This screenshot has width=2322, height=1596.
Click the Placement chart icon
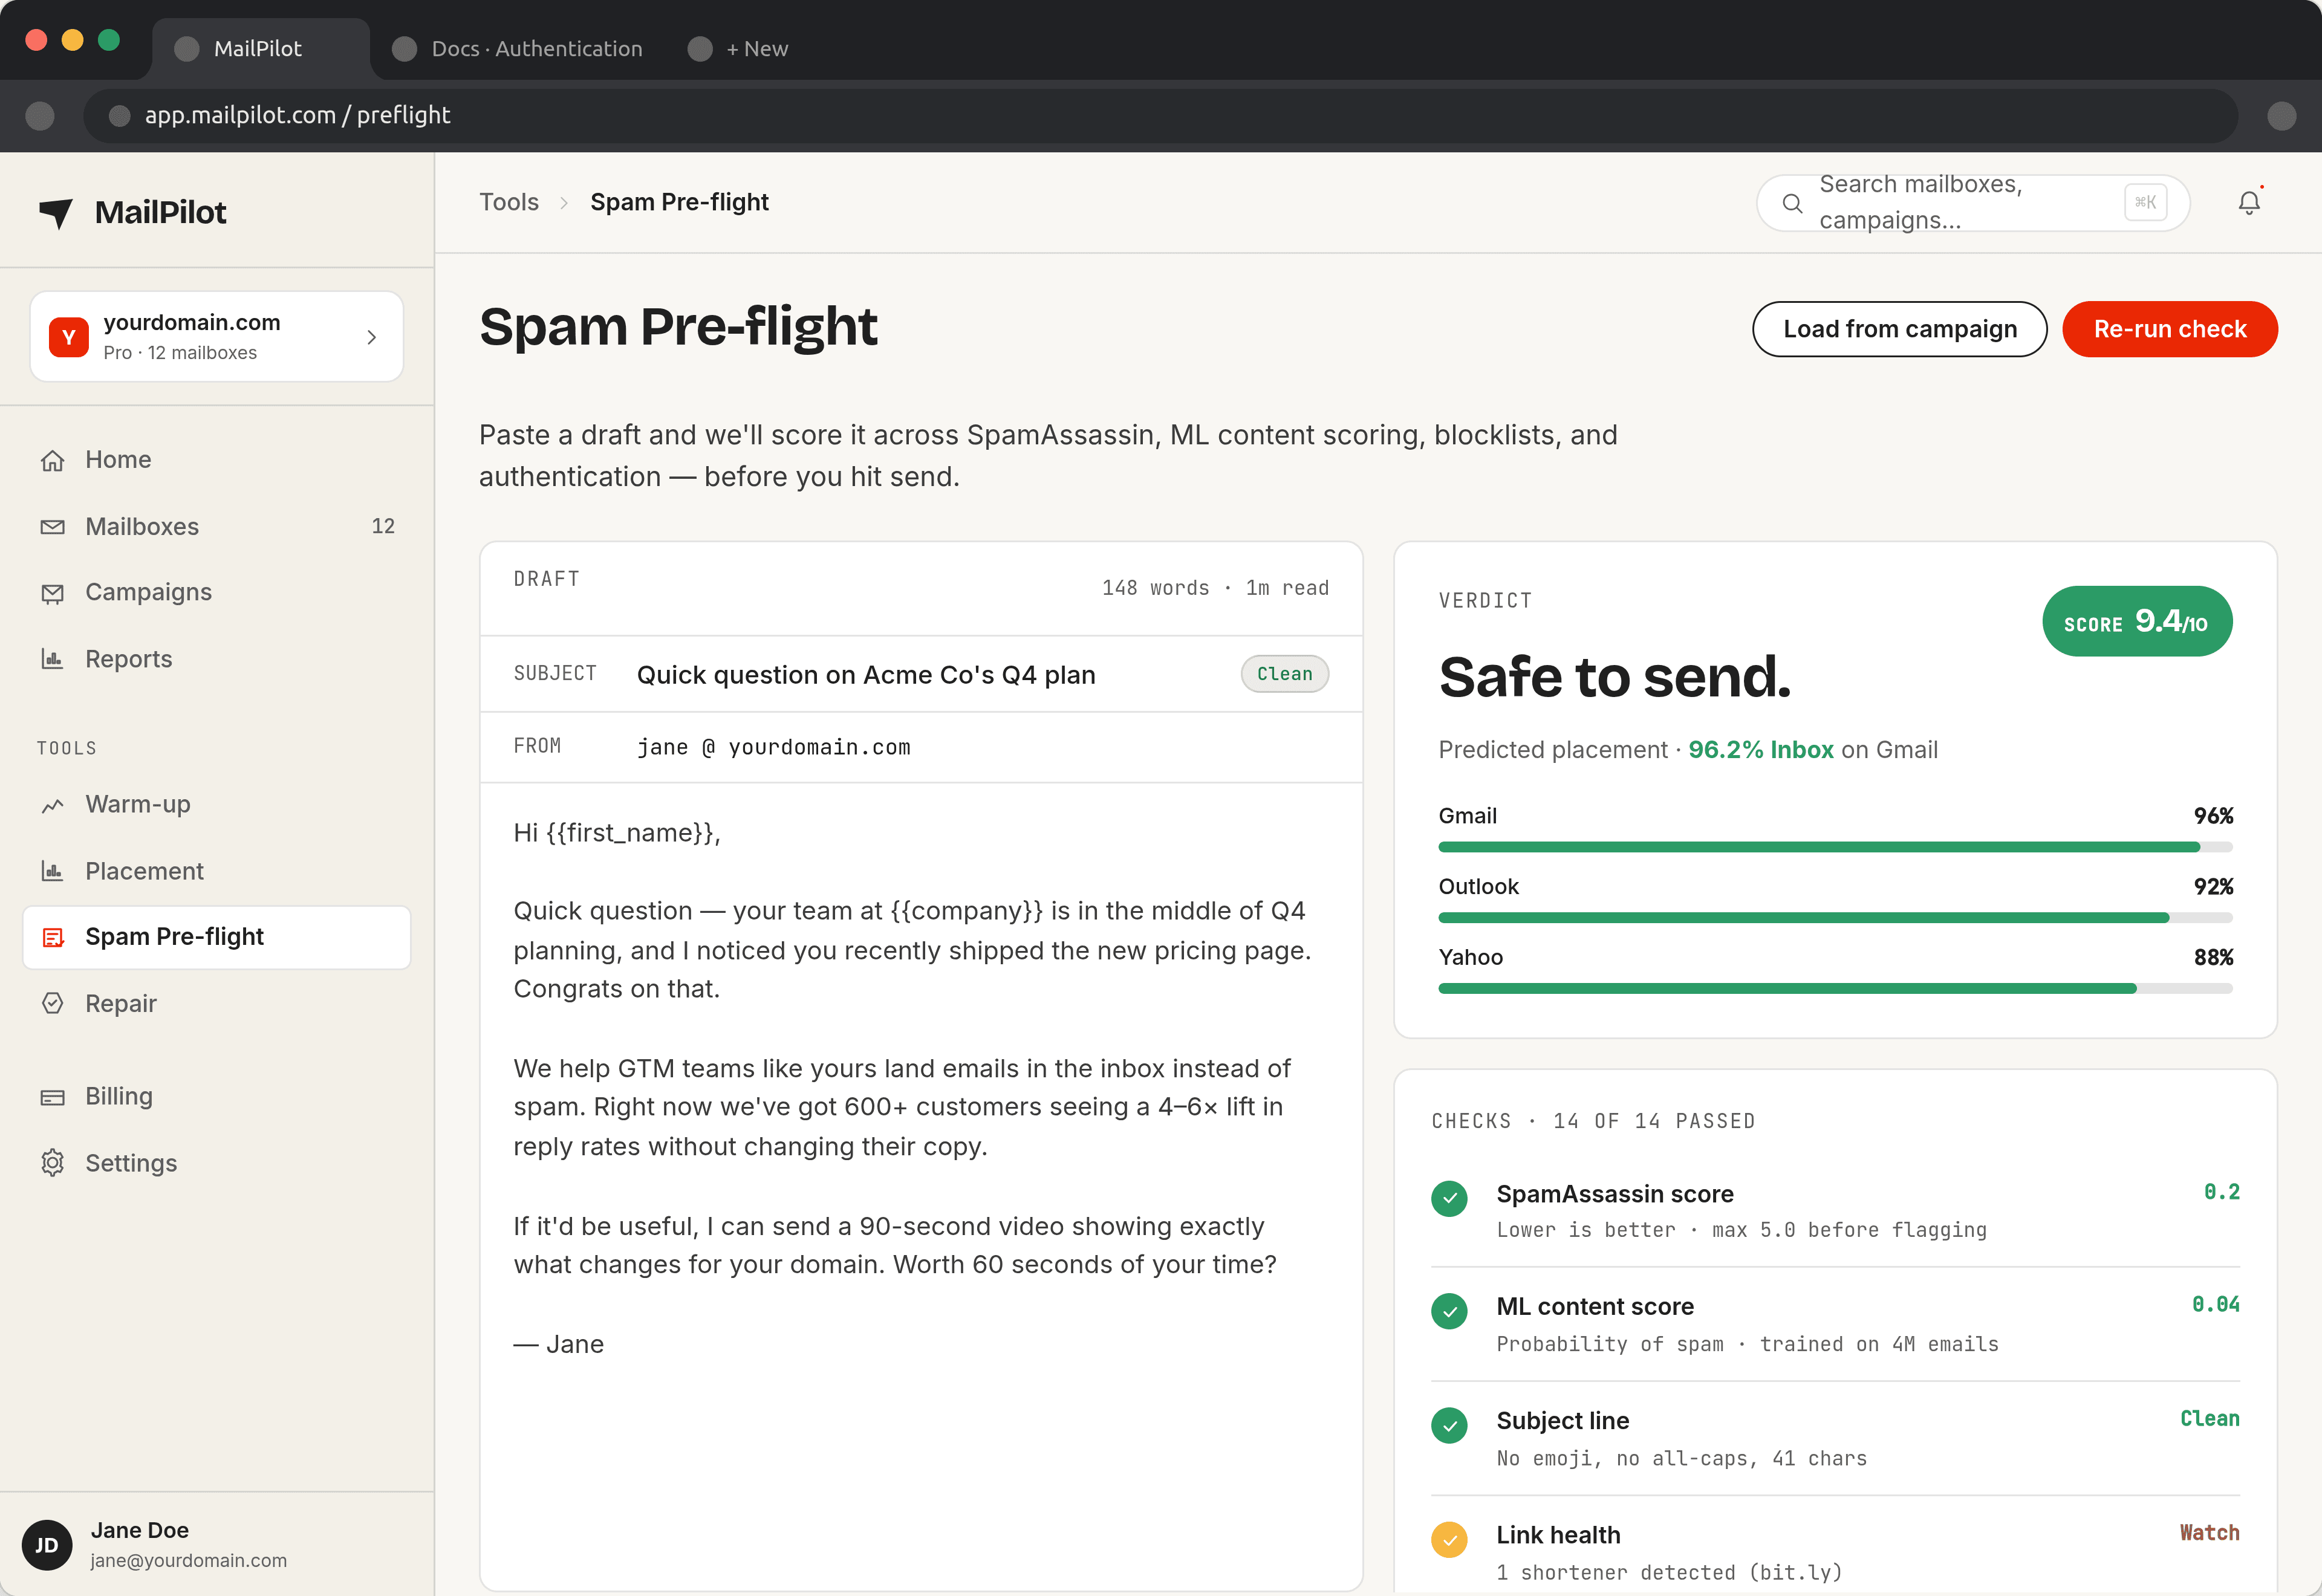(x=53, y=871)
